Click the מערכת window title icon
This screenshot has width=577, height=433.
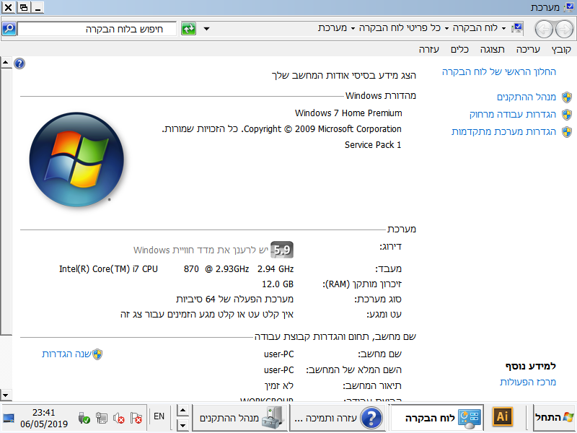[568, 7]
